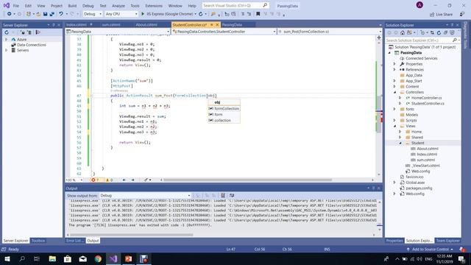Switch to sum.cshtml tab
Viewport: 471px width, 265px height.
click(x=111, y=24)
